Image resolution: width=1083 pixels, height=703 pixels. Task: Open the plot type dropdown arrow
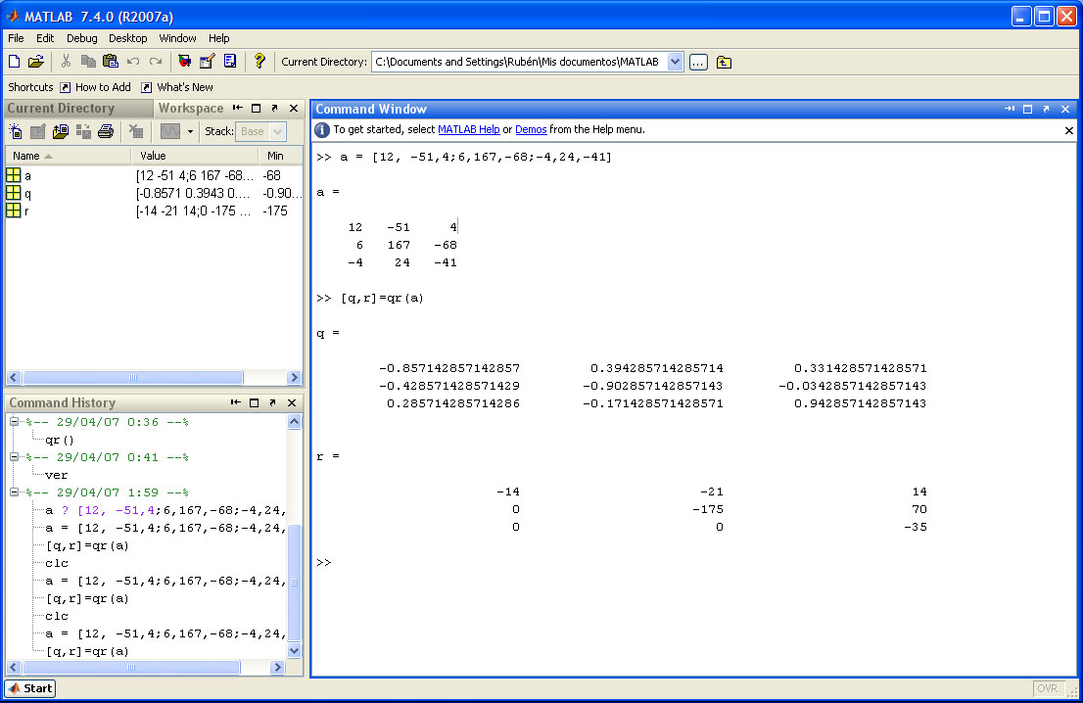click(x=190, y=131)
